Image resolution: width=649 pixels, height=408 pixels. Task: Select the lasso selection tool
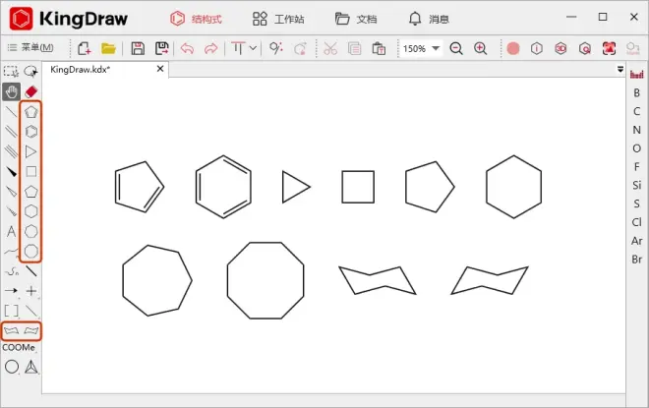[x=31, y=71]
